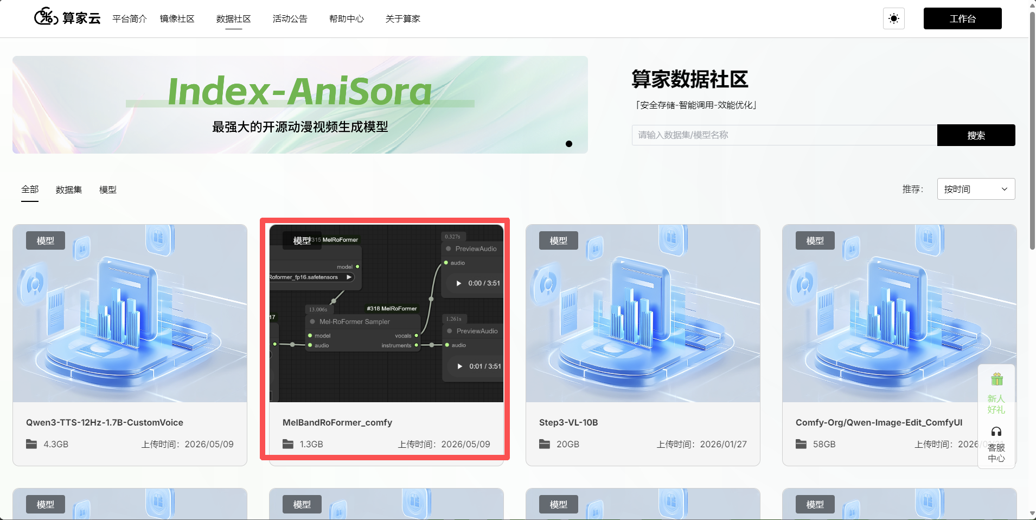Click the Qwen3-TTS card thumbnail image

click(x=130, y=313)
